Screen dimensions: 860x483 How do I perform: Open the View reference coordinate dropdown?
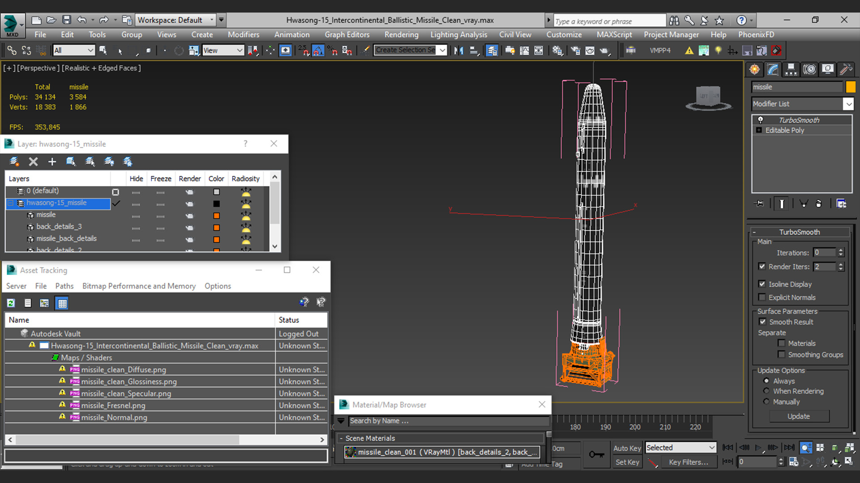(223, 51)
